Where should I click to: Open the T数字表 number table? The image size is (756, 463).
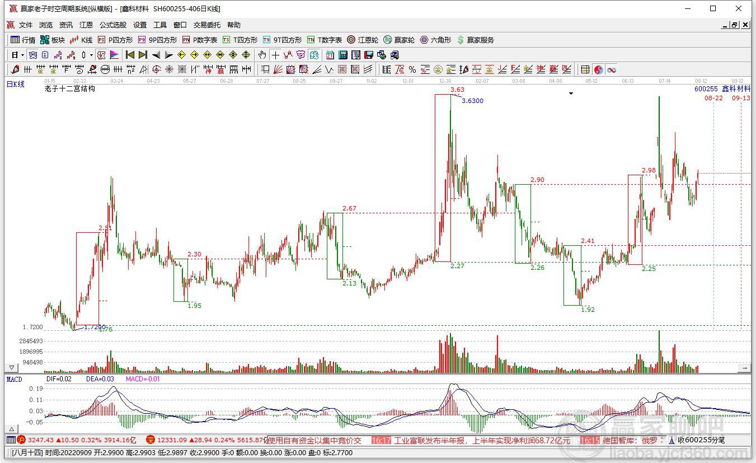coord(325,40)
